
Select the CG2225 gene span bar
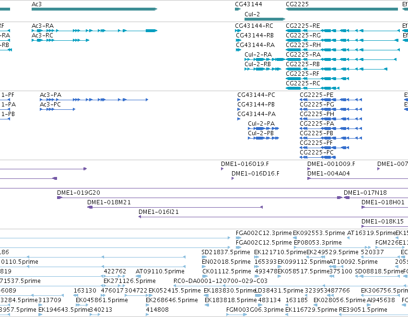[342, 9]
